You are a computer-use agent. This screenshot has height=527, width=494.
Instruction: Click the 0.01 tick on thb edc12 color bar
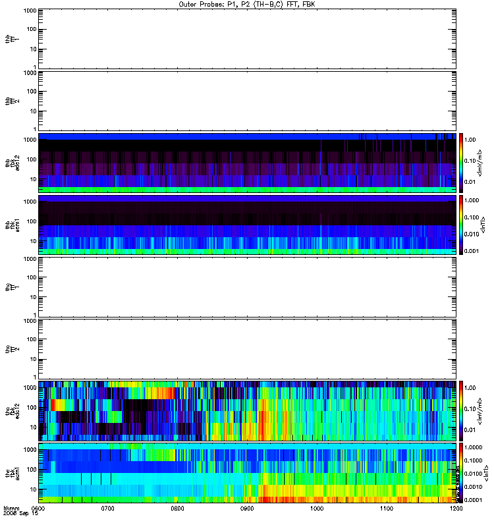470,182
